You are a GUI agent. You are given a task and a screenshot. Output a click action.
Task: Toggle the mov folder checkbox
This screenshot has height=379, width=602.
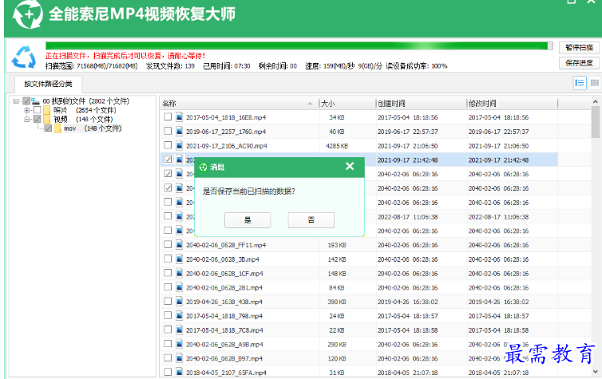click(48, 128)
